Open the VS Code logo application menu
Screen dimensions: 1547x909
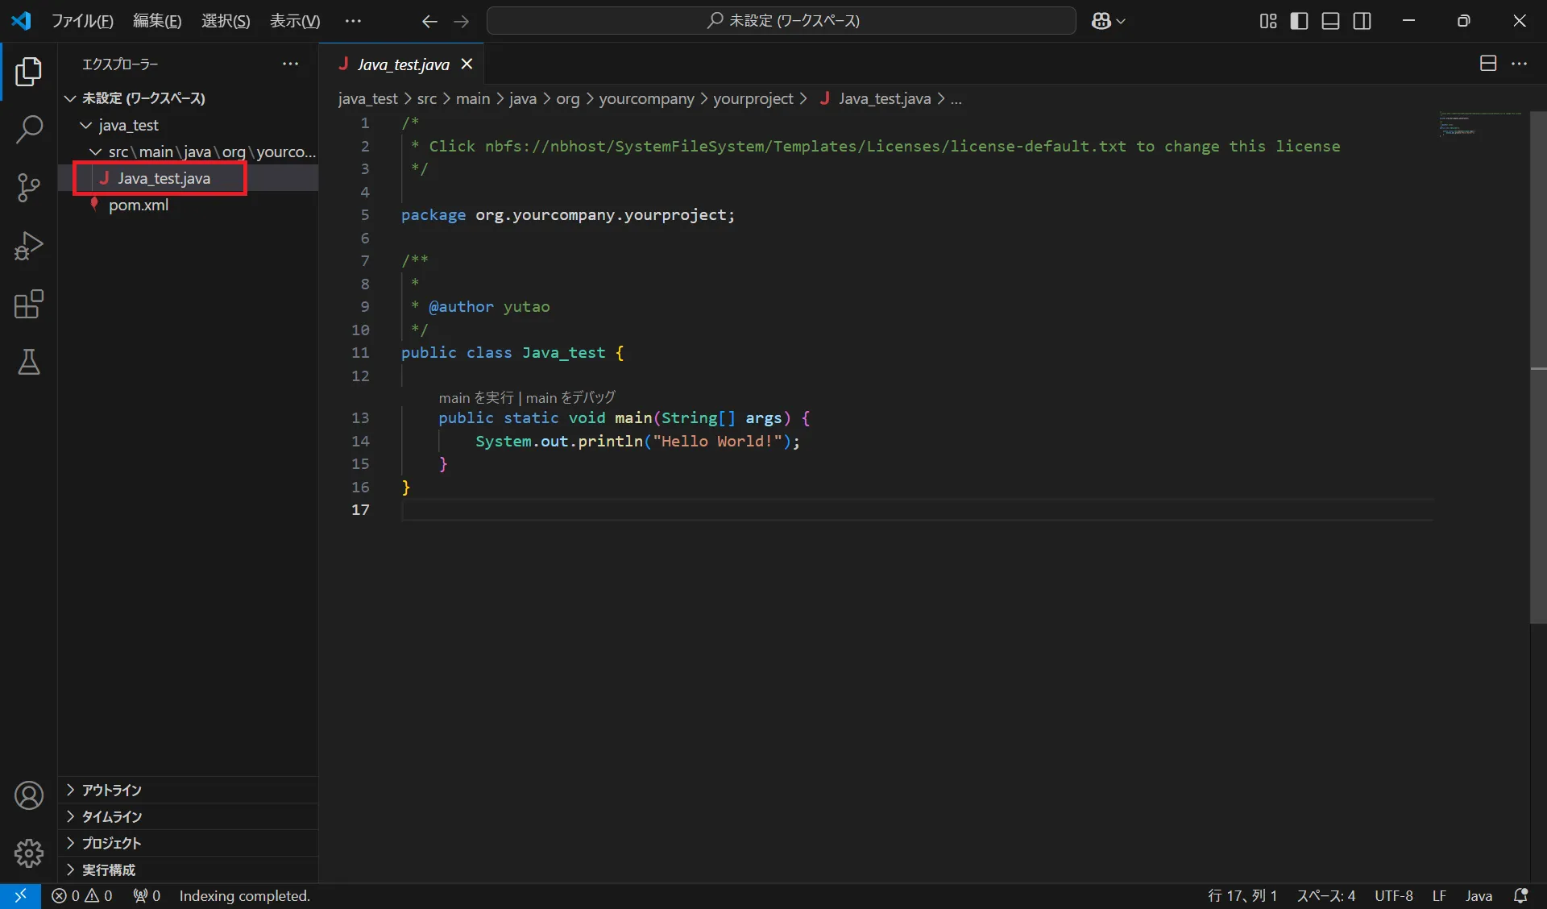[21, 21]
